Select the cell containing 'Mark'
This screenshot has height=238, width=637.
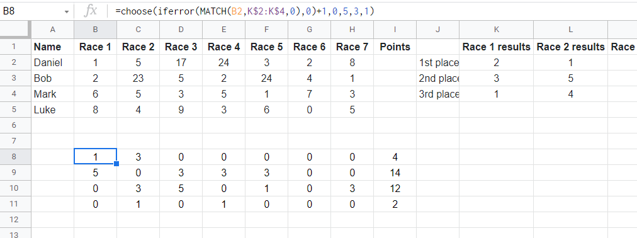[52, 94]
